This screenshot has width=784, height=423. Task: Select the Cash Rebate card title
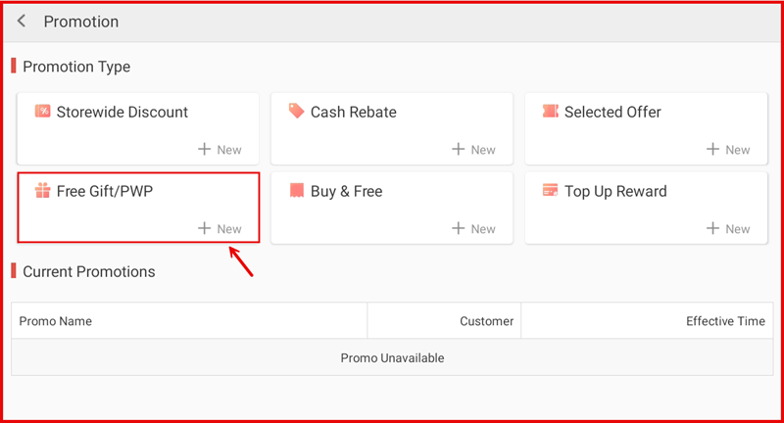353,112
